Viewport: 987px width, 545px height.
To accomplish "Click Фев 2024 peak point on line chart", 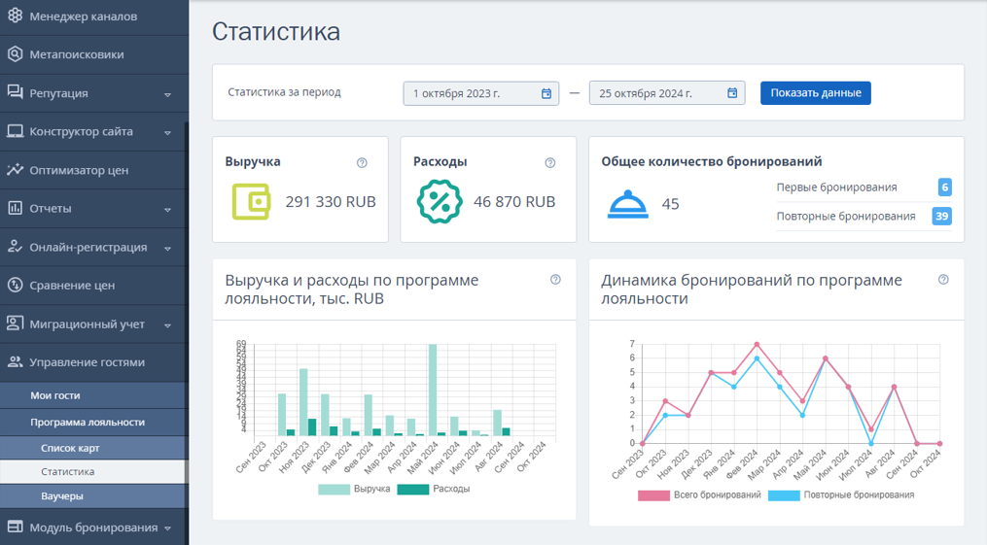I will 757,345.
